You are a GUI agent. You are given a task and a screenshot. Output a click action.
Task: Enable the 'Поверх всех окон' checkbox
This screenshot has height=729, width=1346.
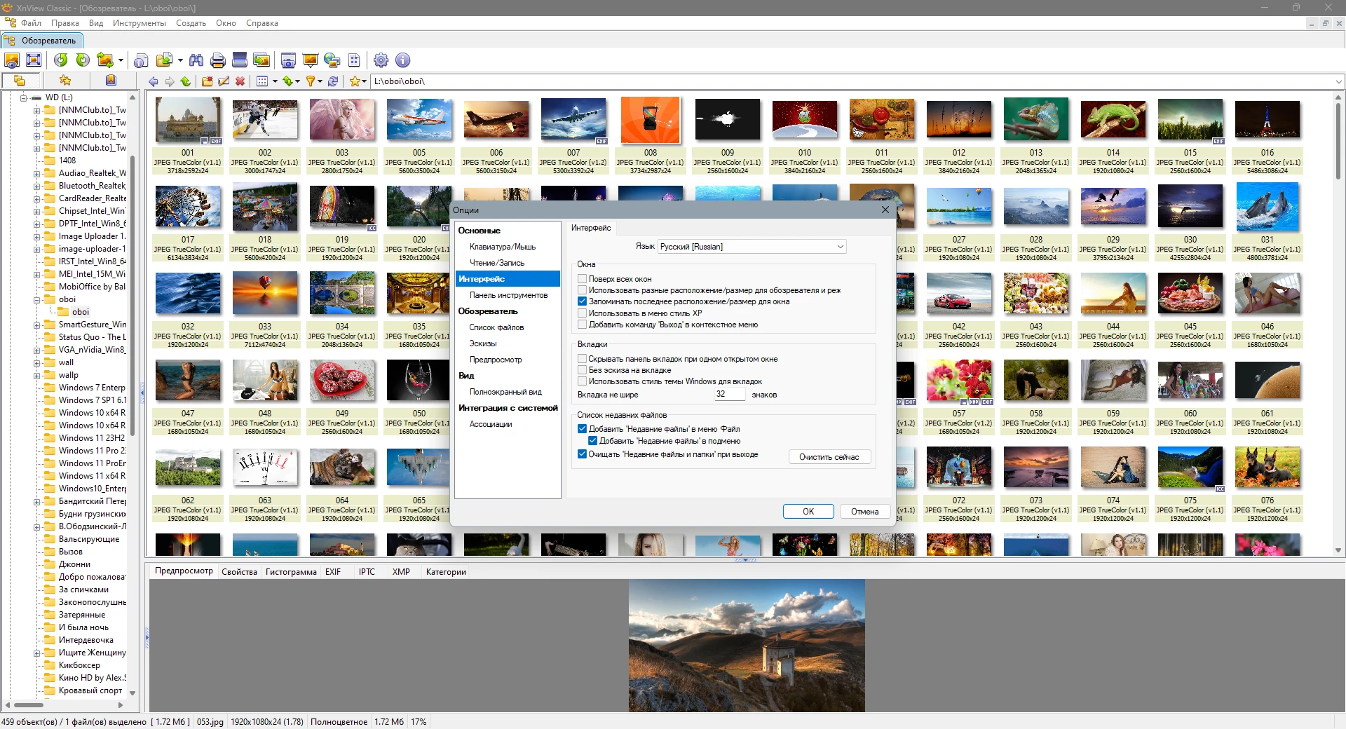pos(582,279)
